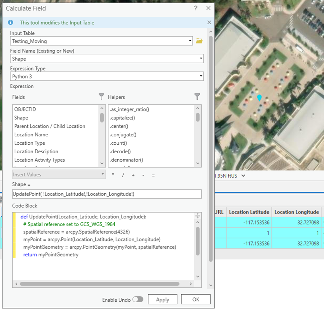The width and height of the screenshot is (324, 311).
Task: Click the Code Block horizontal scrollbar
Action: tap(100, 284)
